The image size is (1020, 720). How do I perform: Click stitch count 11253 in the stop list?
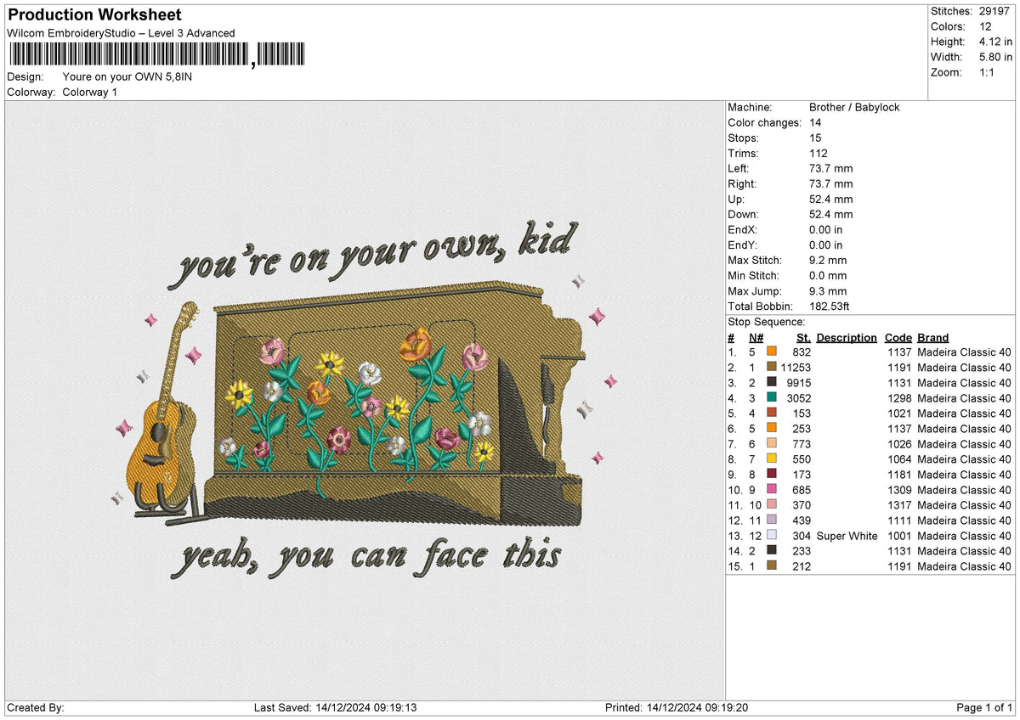pos(796,368)
